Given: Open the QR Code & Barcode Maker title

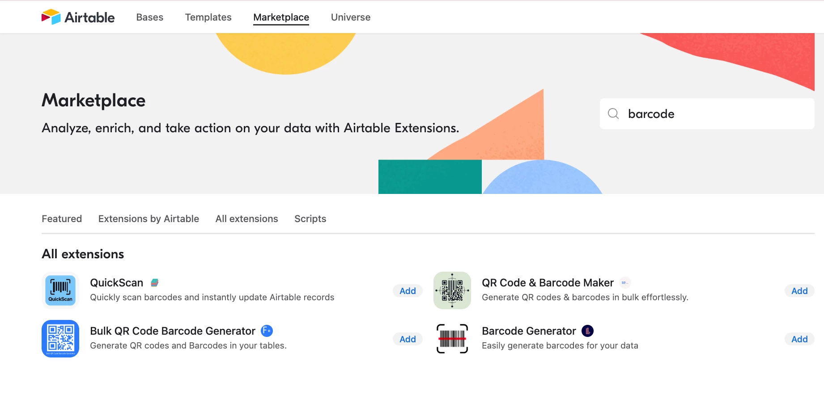Looking at the screenshot, I should (548, 283).
